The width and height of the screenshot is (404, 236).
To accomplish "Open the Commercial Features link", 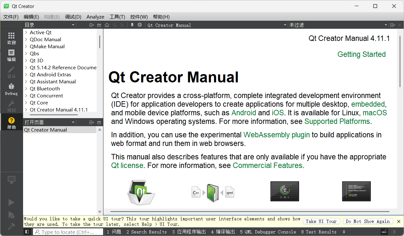I will coord(268,165).
